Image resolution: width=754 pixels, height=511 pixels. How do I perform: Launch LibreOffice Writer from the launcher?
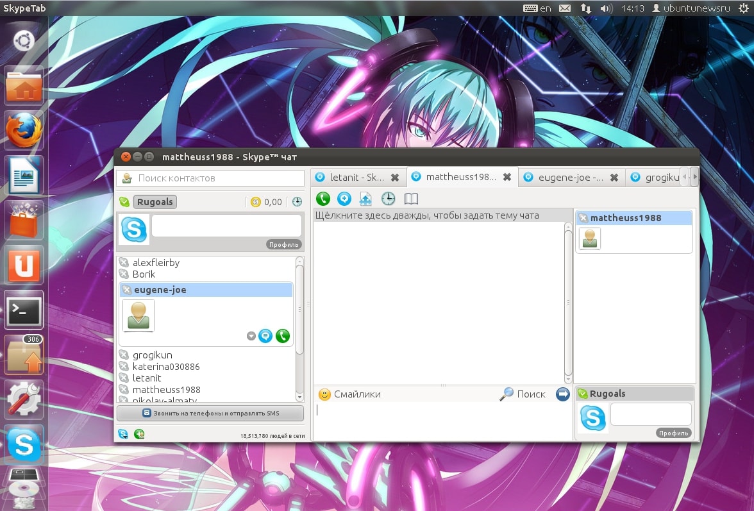(24, 176)
